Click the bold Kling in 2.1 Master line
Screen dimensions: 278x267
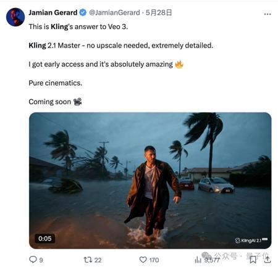tap(37, 46)
